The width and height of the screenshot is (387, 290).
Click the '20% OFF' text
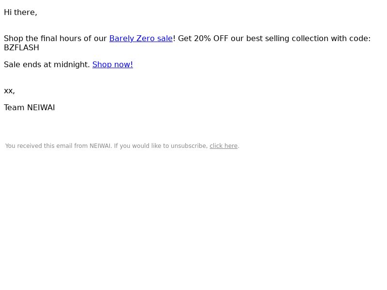click(211, 39)
